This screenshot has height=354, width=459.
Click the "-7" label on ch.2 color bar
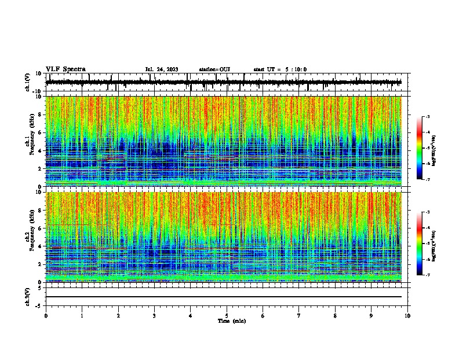coord(427,275)
